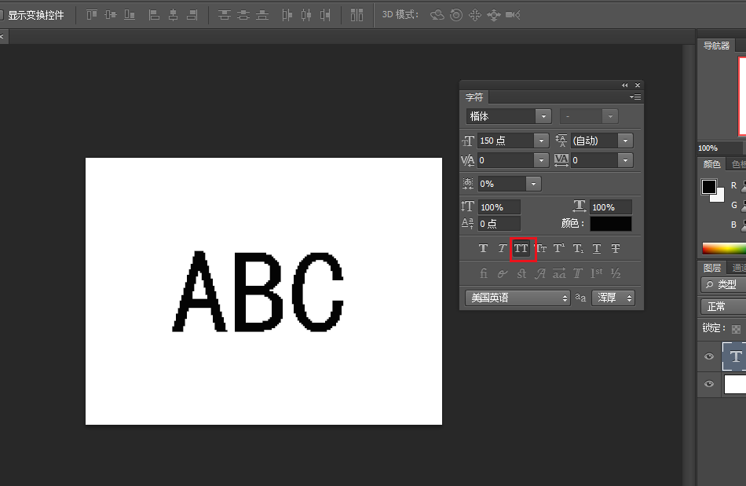Click the standard ligatures (fi) icon
Image resolution: width=746 pixels, height=486 pixels.
[x=484, y=273]
